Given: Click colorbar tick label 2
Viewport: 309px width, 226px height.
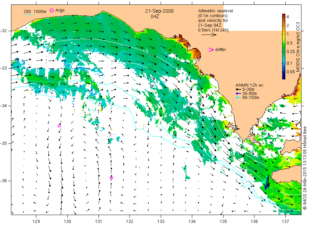Looking at the screenshot, I should click(x=288, y=25).
